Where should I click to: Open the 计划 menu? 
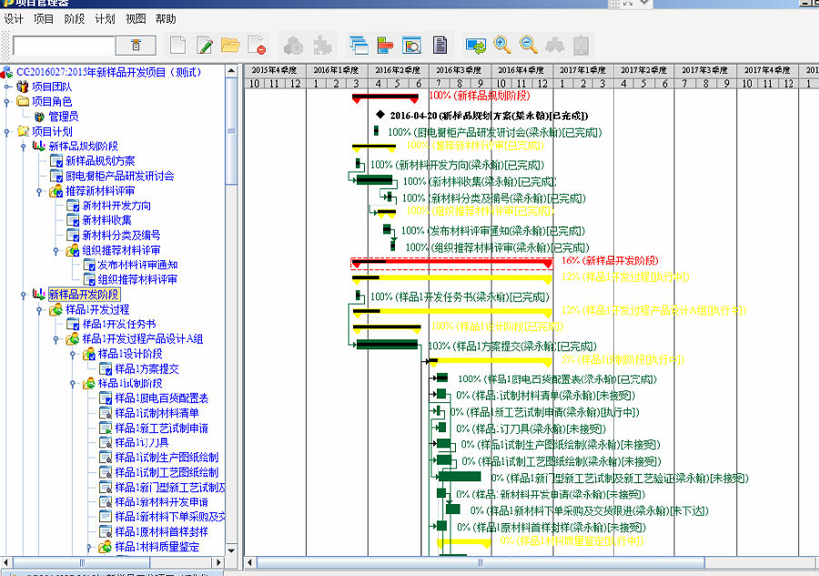click(x=105, y=18)
